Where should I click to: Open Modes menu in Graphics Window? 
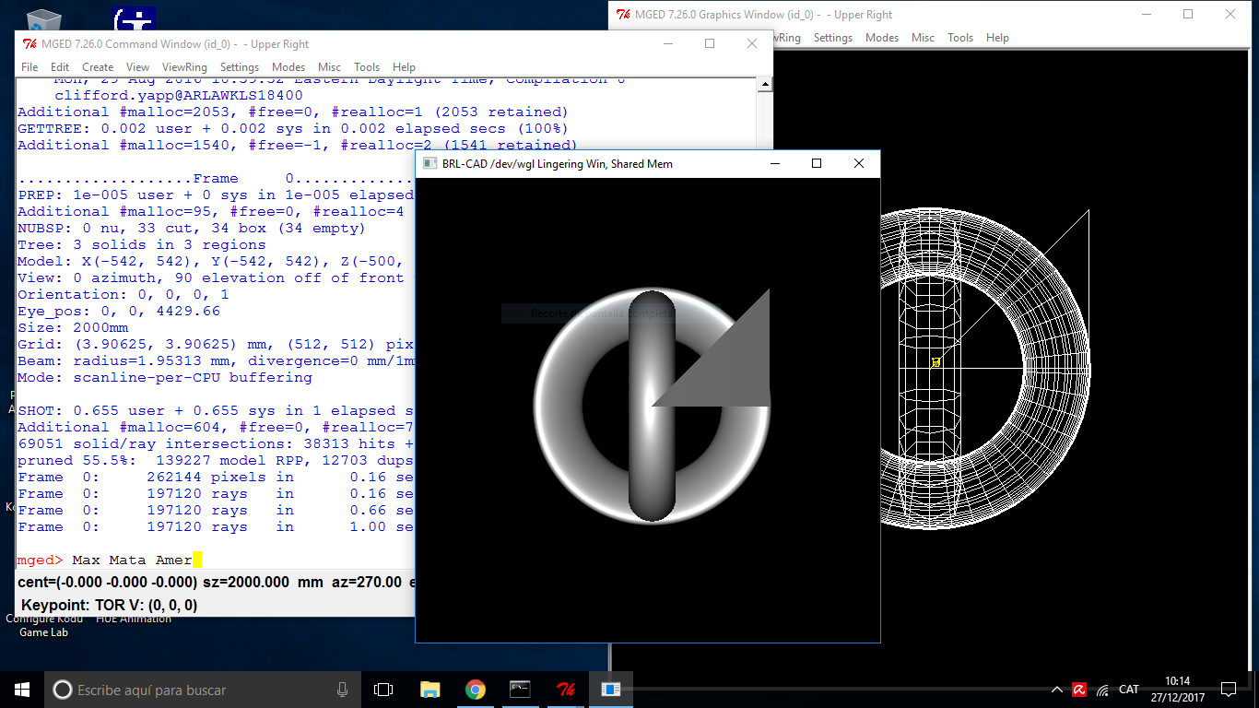(882, 38)
